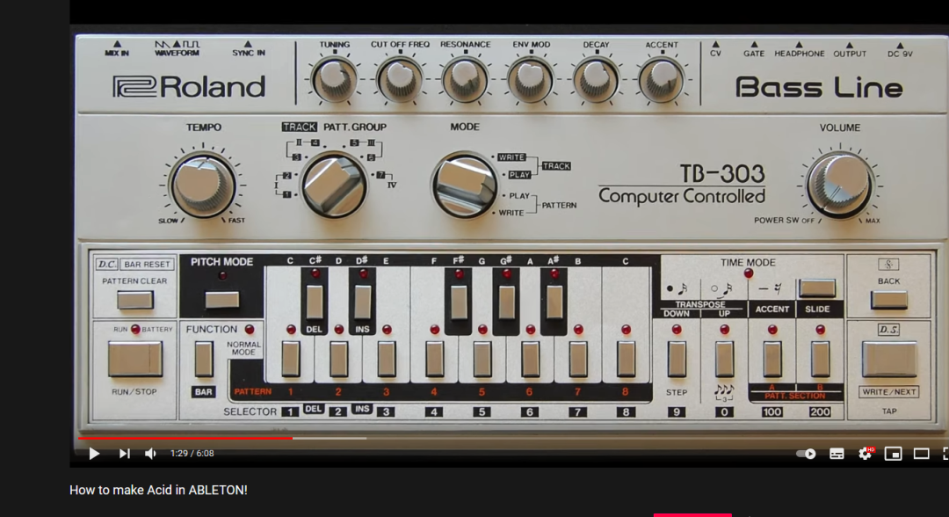The width and height of the screenshot is (949, 517).
Task: Click the title "How to make Acid in ABLETON!"
Action: (x=158, y=490)
